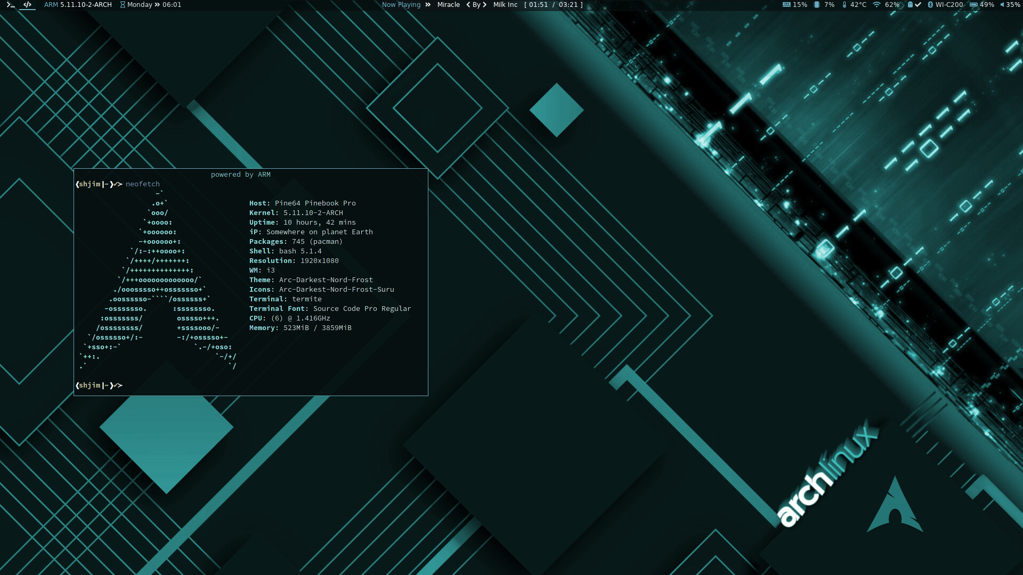Click the 'powered by ARM' terminal title
This screenshot has height=575, width=1023.
tap(241, 175)
